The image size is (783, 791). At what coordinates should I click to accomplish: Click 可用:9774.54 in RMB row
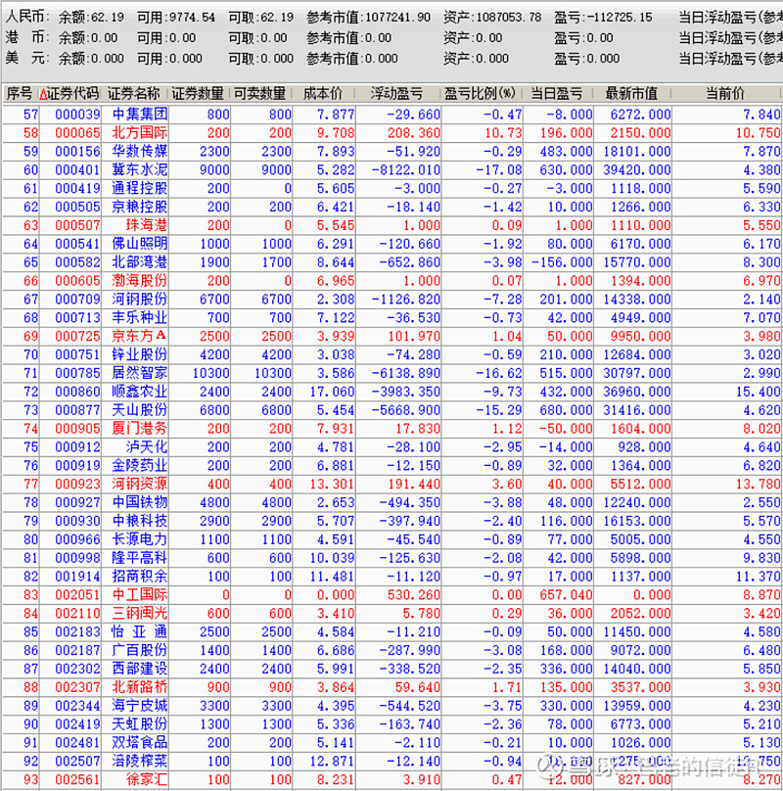click(176, 18)
